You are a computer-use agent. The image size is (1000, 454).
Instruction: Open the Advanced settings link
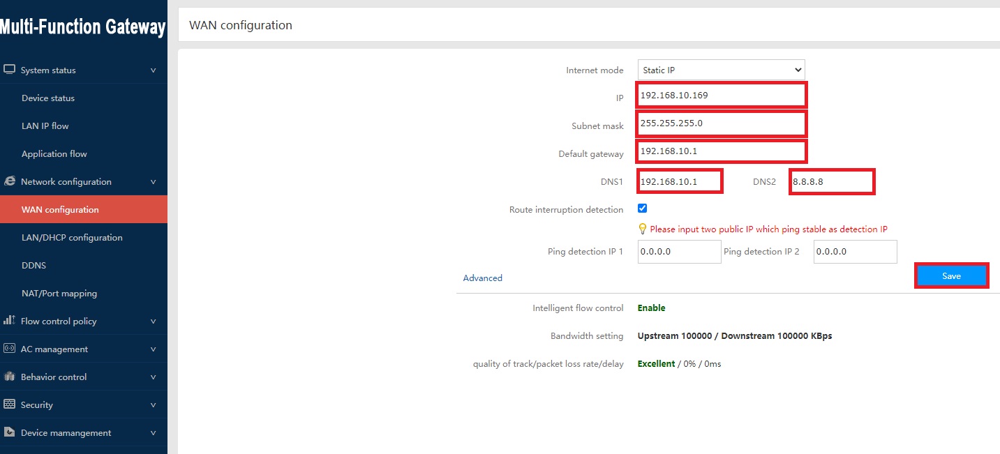[482, 278]
